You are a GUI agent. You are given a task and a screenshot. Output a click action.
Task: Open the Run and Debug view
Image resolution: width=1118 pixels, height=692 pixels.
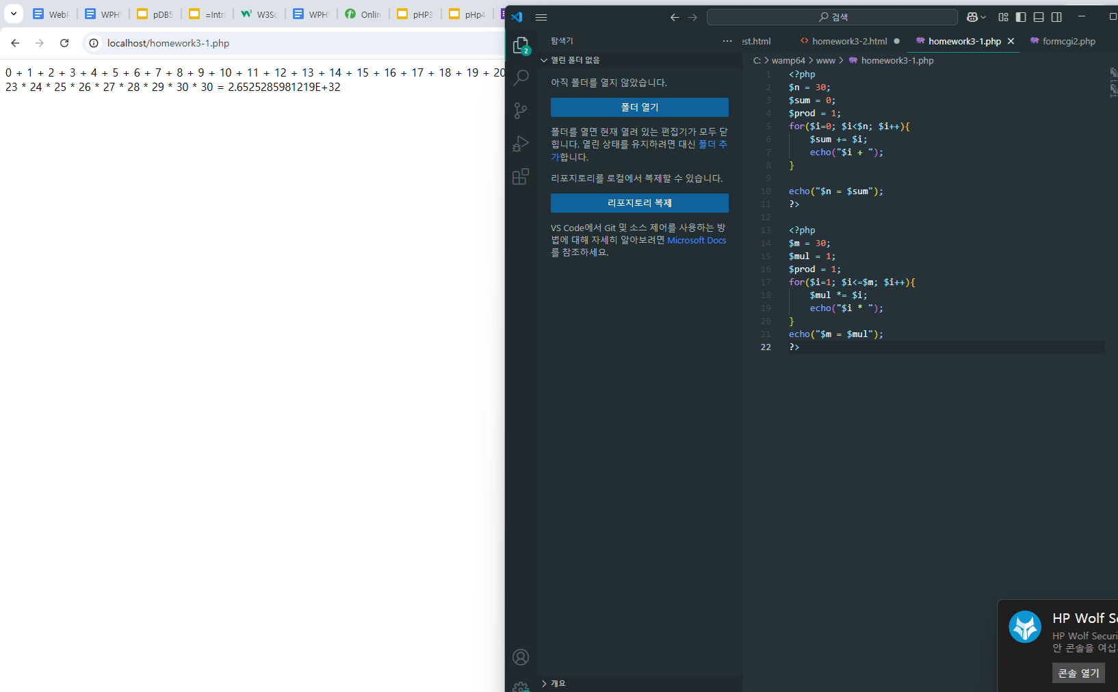click(x=521, y=144)
